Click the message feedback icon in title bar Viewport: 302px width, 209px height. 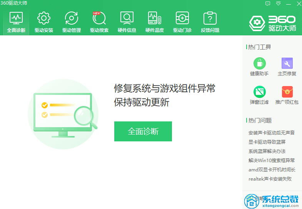(268, 4)
